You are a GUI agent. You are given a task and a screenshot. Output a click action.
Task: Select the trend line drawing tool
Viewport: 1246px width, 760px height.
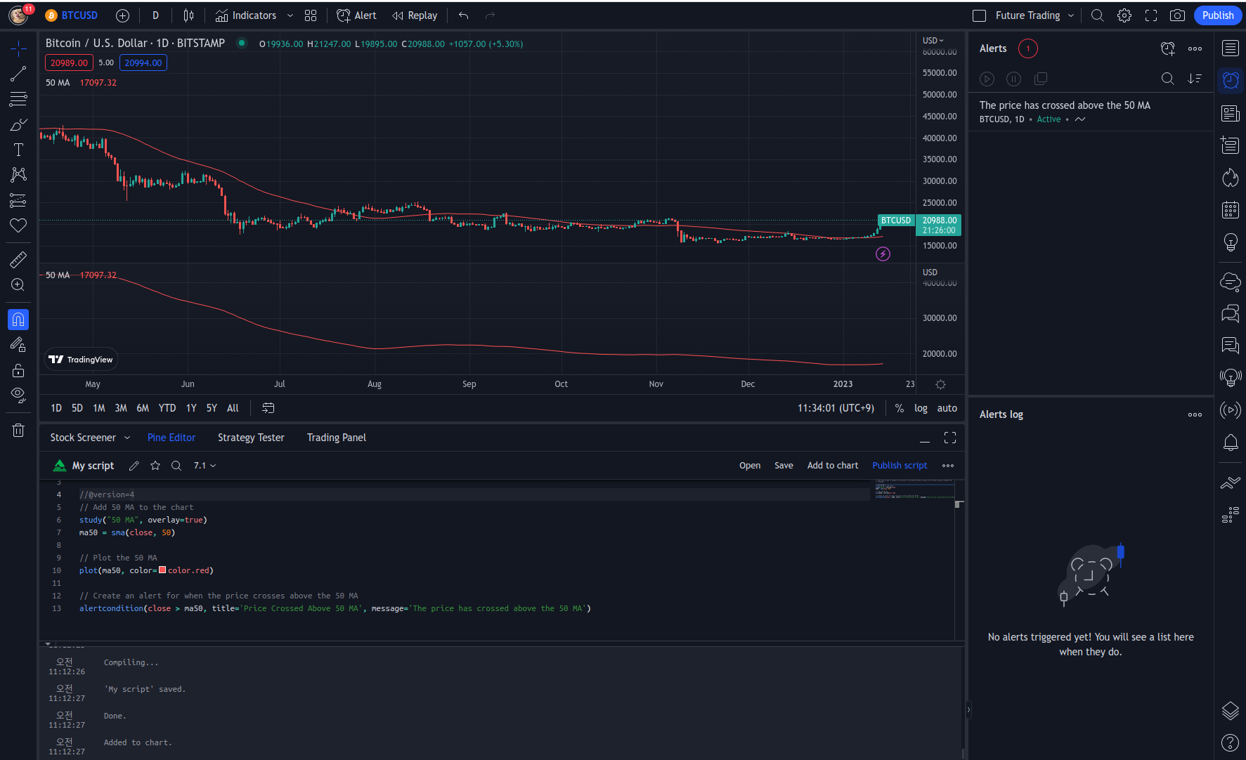18,74
